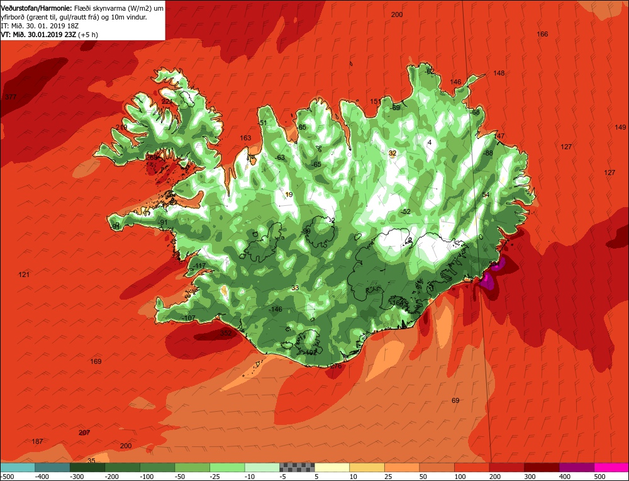This screenshot has width=629, height=481.
Task: Click the light teal legend swatch above -500
Action: [17, 467]
